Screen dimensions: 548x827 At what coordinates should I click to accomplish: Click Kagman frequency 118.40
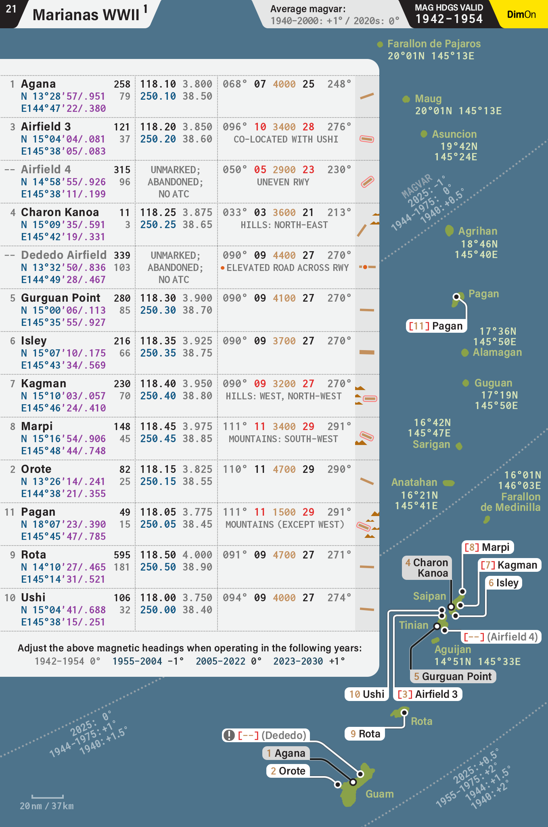[x=158, y=384]
